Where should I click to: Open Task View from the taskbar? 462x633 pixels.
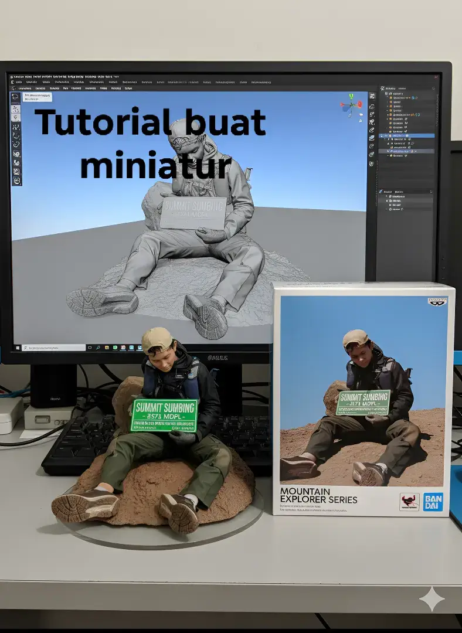coord(90,348)
